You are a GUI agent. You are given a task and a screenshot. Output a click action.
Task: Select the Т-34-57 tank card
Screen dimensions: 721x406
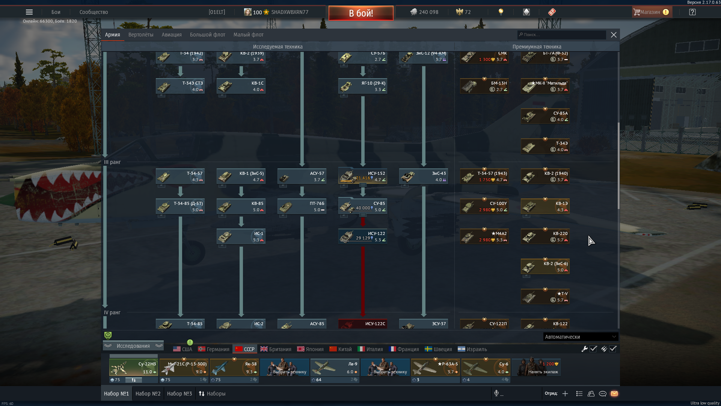click(180, 176)
